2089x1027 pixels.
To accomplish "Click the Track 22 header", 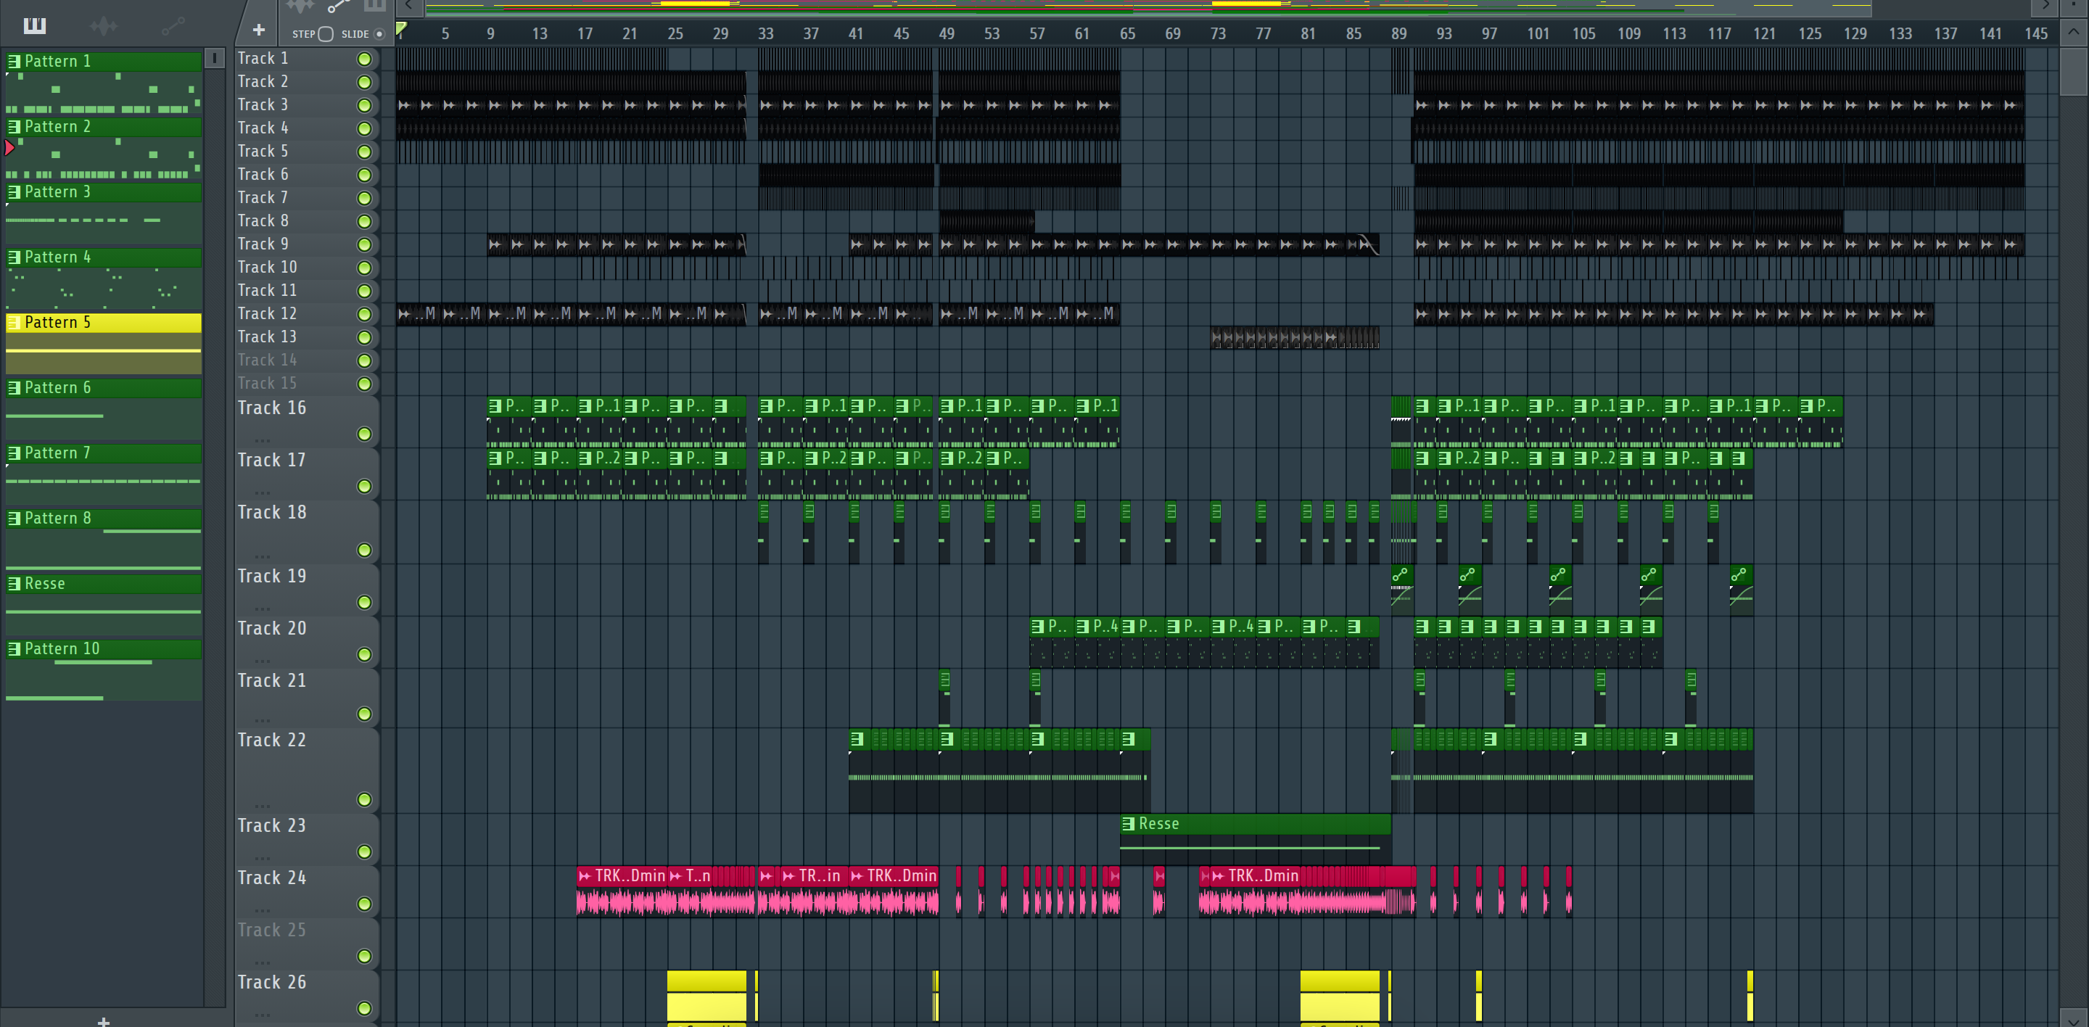I will 307,770.
